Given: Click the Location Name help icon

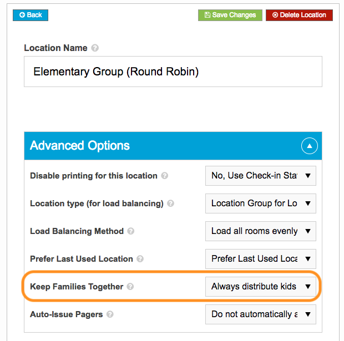Looking at the screenshot, I should (95, 48).
